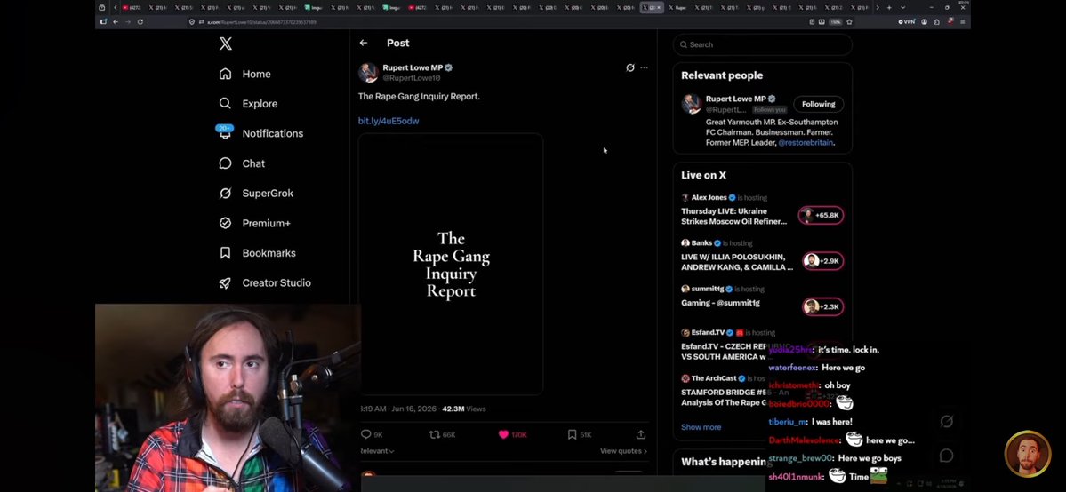This screenshot has height=492, width=1066.
Task: Click the messages floating bubble icon
Action: pyautogui.click(x=946, y=456)
